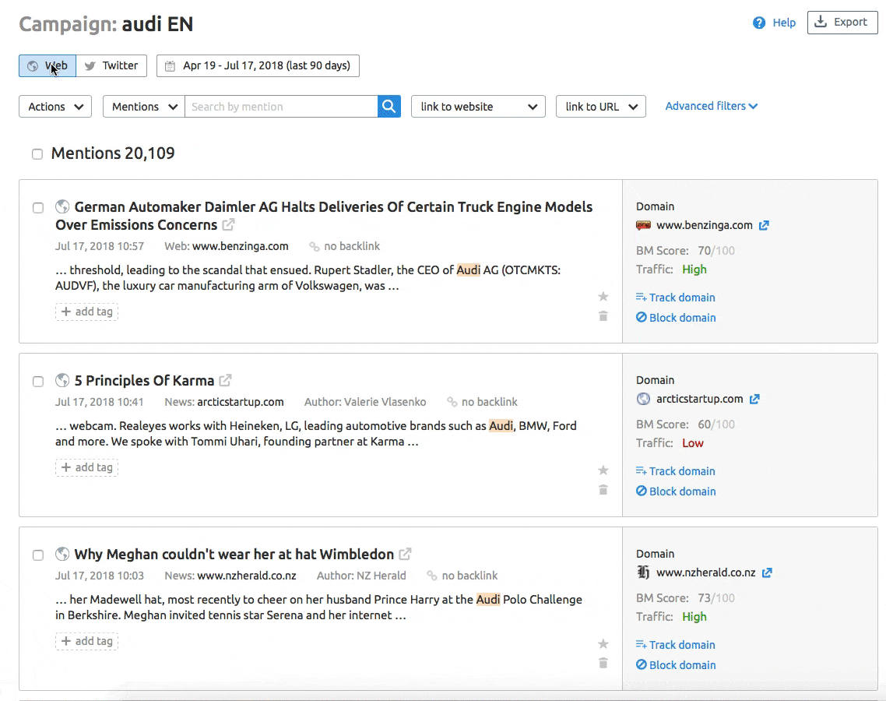Open www.benzinga.com domain external link icon
886x701 pixels.
coord(764,226)
